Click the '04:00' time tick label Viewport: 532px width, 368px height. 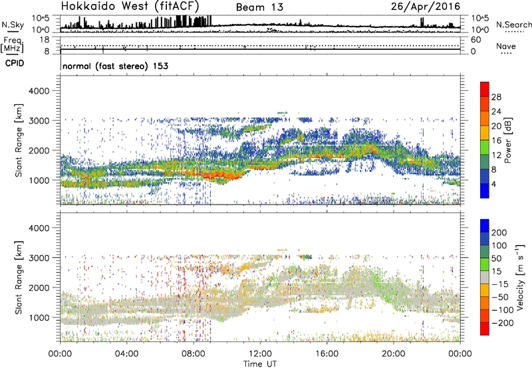tap(126, 354)
